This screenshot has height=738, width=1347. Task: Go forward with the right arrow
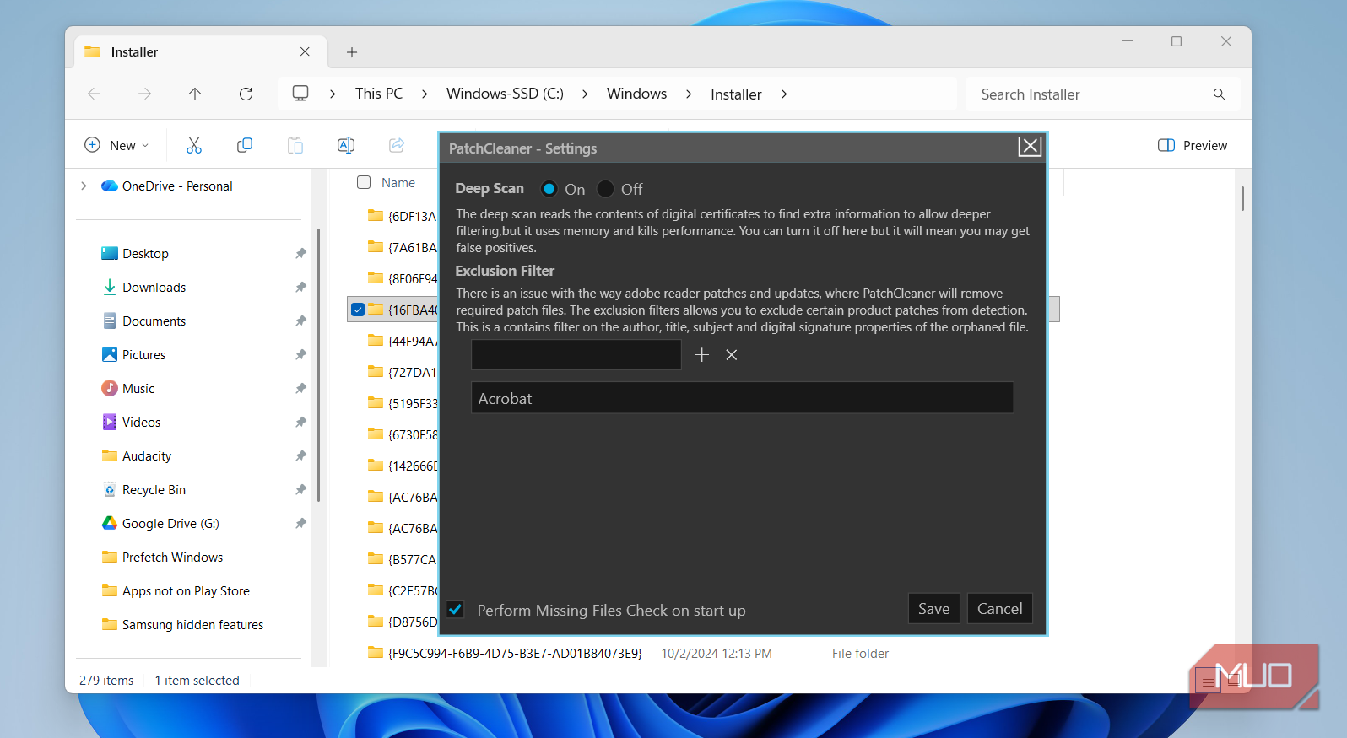(x=144, y=94)
